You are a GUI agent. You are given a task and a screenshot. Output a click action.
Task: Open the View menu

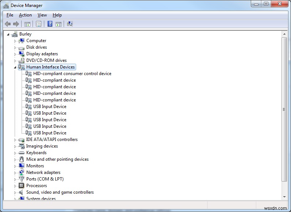coord(42,15)
